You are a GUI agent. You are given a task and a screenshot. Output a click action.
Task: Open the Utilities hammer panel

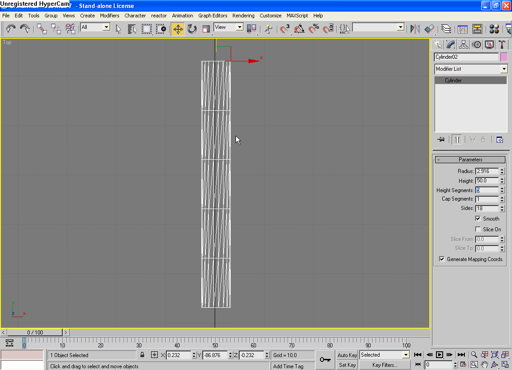pos(502,44)
